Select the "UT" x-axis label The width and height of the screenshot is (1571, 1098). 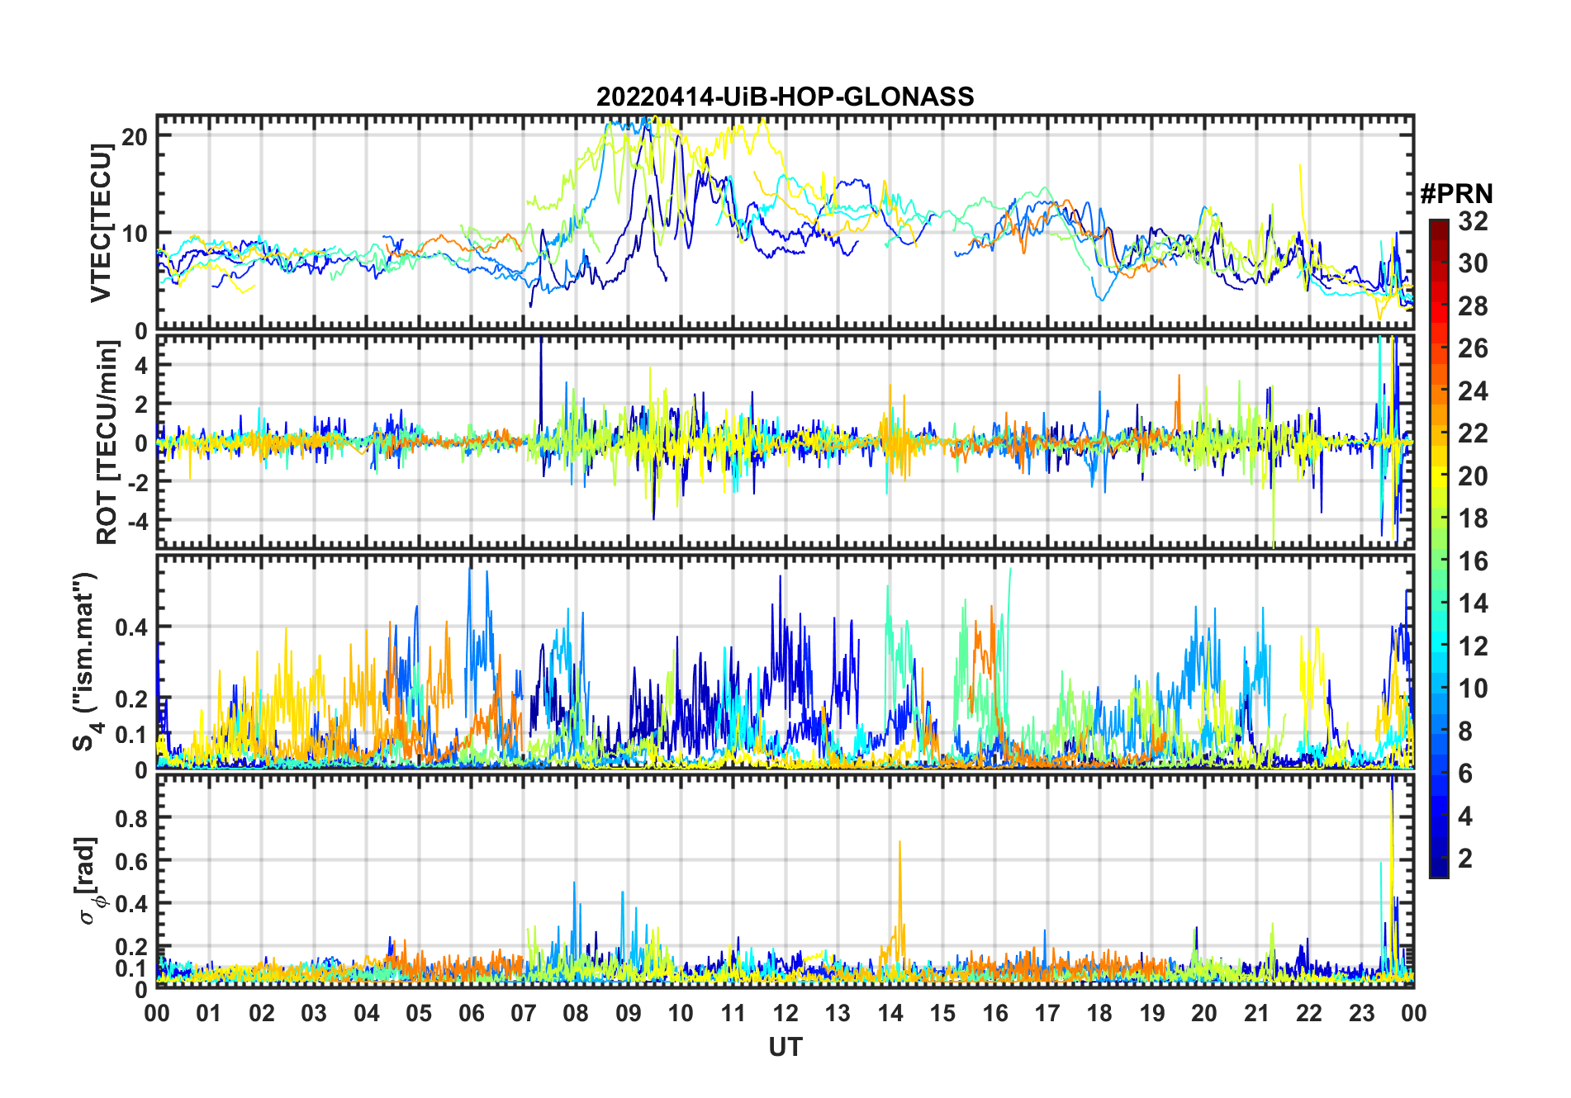pos(785,1047)
